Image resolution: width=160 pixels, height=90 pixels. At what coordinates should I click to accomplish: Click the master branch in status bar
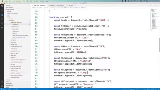pyautogui.click(x=4, y=89)
